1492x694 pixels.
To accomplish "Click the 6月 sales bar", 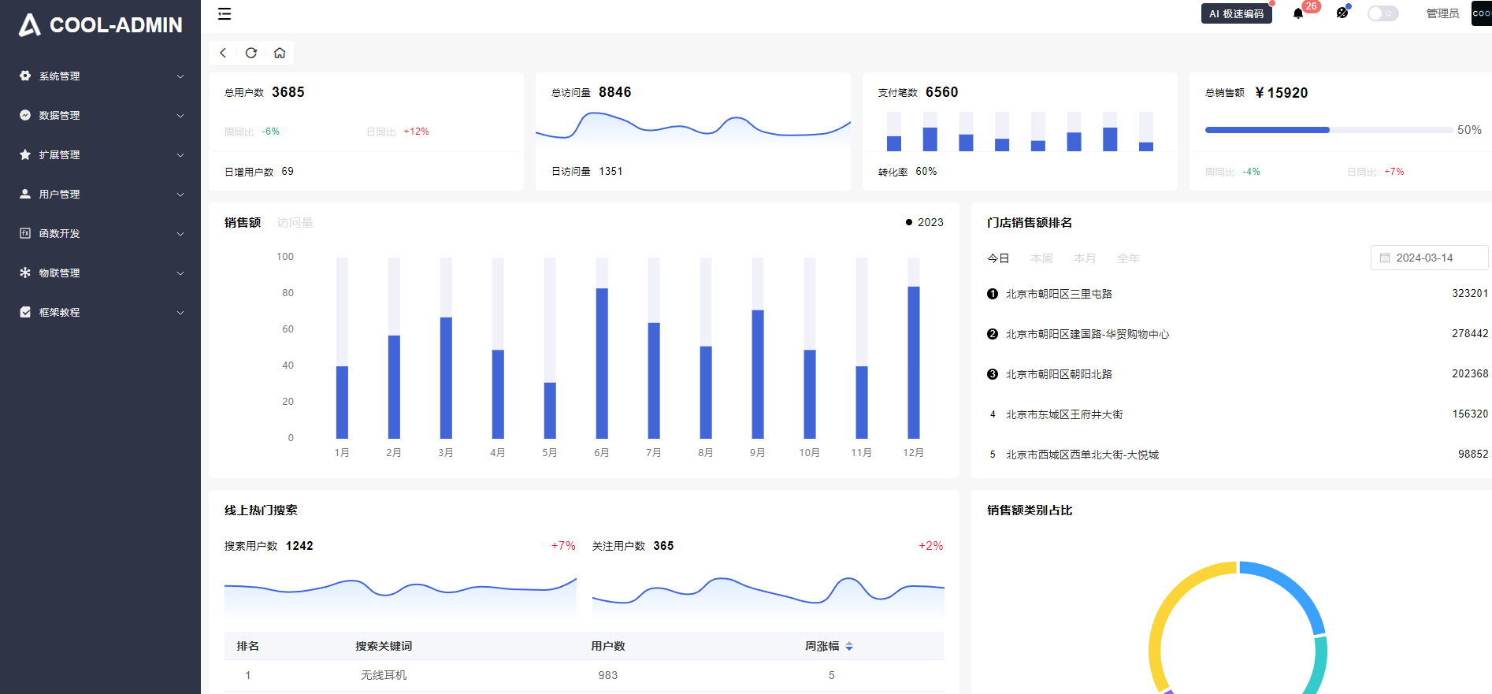I will click(602, 363).
